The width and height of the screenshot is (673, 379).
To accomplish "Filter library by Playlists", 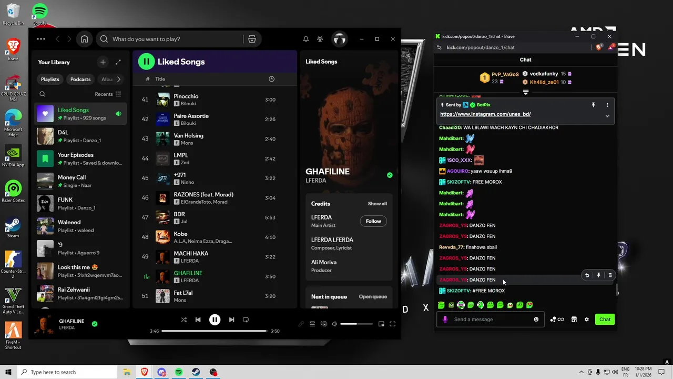I will click(x=50, y=79).
